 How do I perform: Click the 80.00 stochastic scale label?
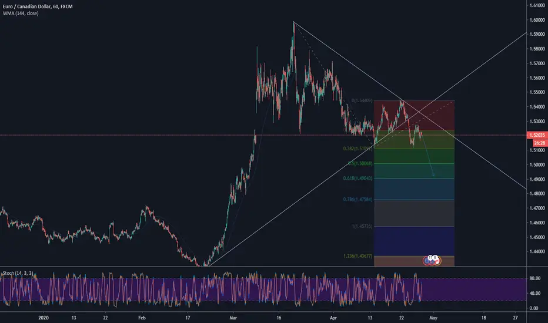pos(534,278)
